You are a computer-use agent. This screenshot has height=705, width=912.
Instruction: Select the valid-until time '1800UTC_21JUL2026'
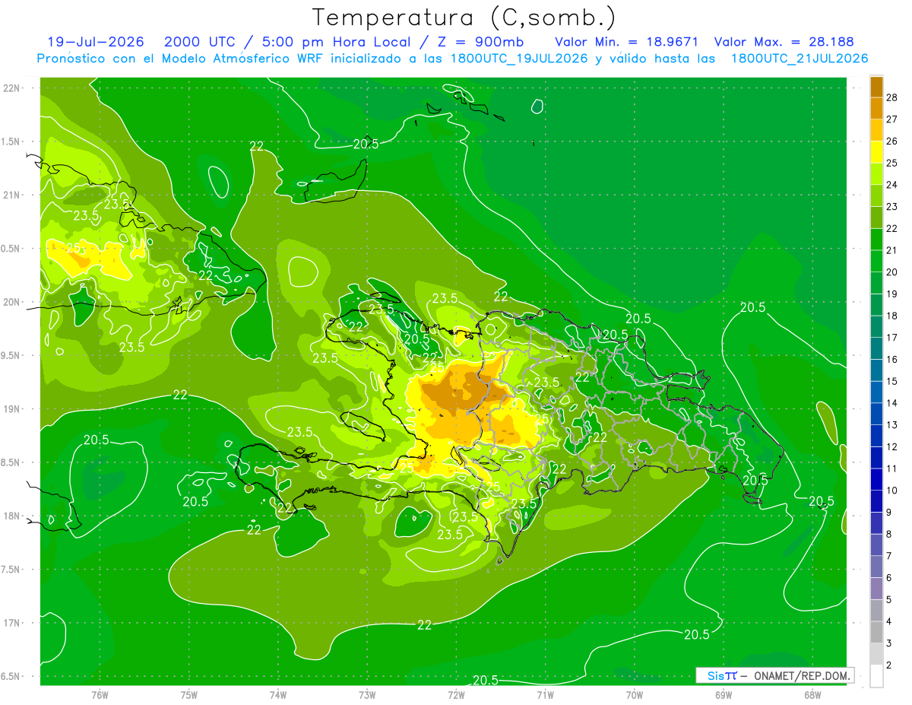pyautogui.click(x=800, y=59)
